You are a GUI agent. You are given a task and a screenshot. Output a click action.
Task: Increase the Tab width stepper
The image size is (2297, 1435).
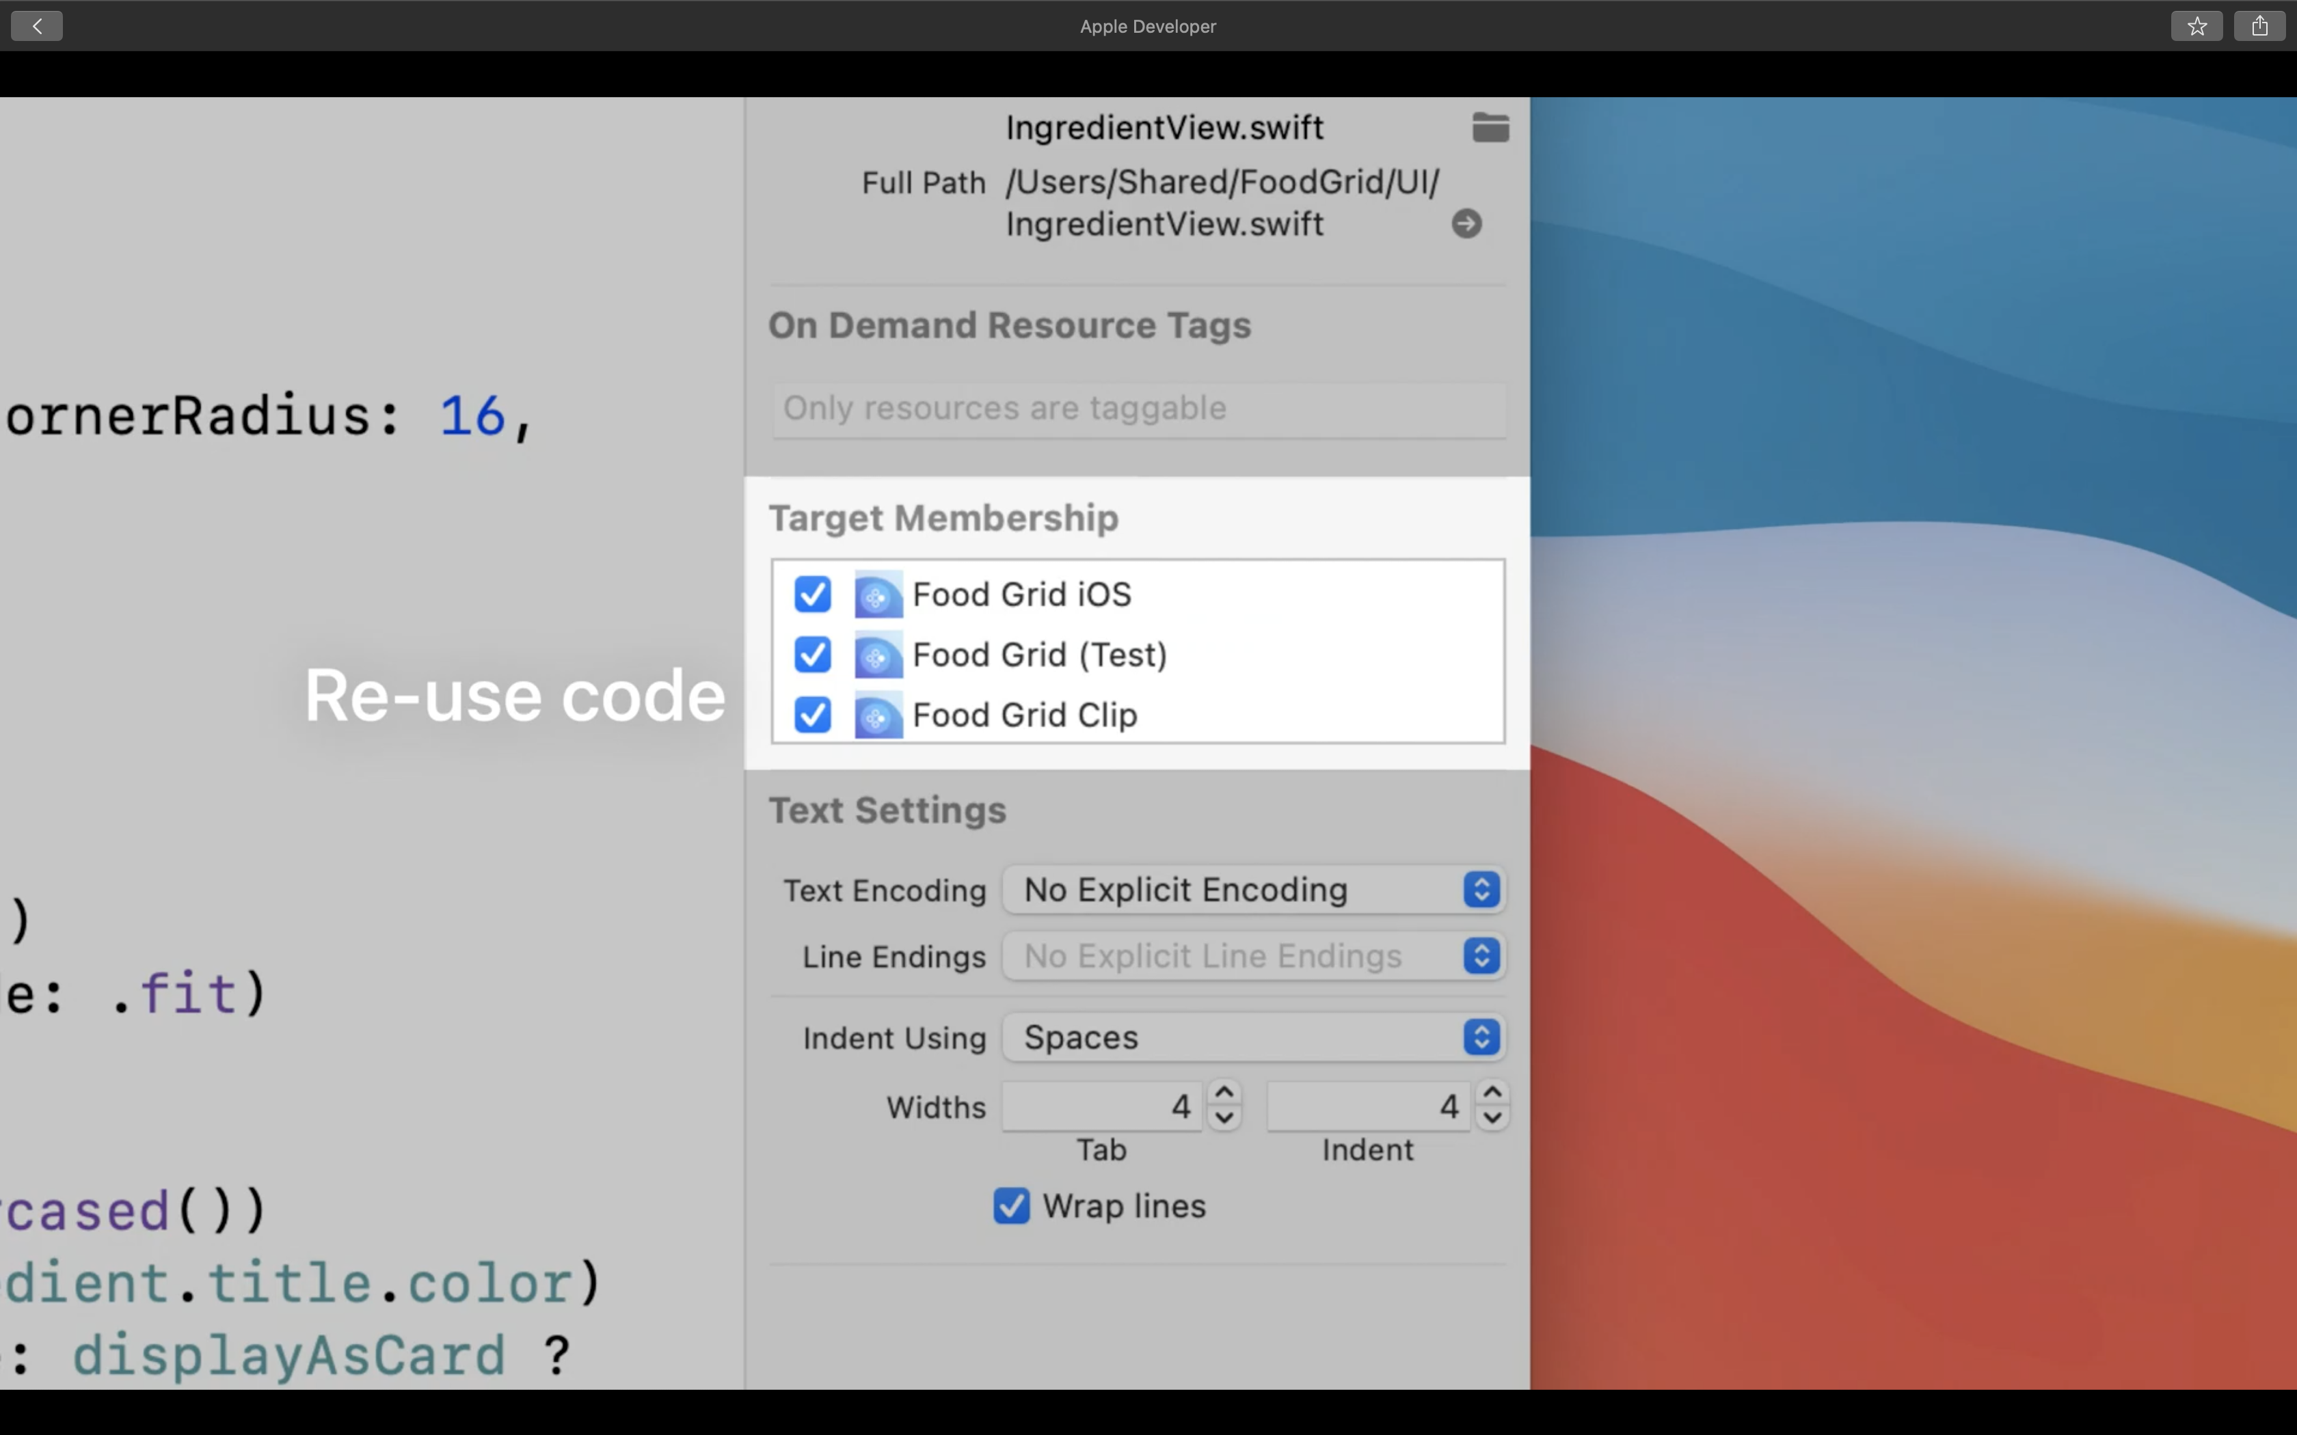[x=1224, y=1093]
